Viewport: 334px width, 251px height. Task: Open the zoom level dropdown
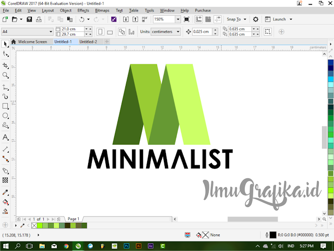coord(178,19)
